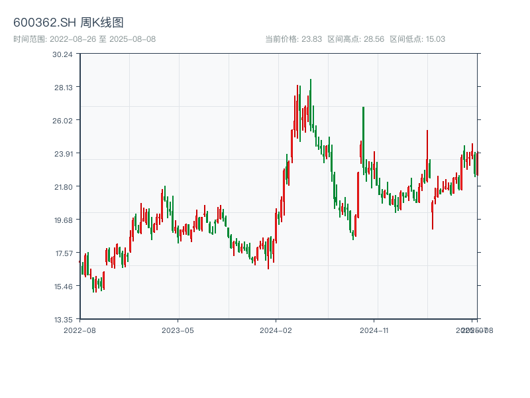
Task: Click the 23.91 y-axis label
Action: [63, 154]
